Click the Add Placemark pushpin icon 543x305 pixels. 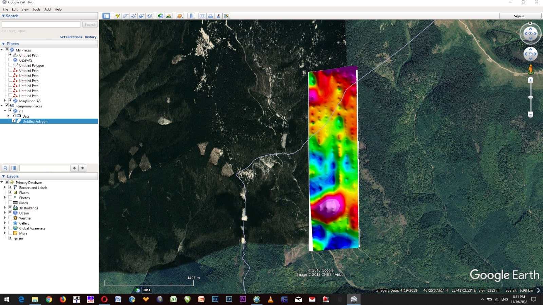point(117,16)
